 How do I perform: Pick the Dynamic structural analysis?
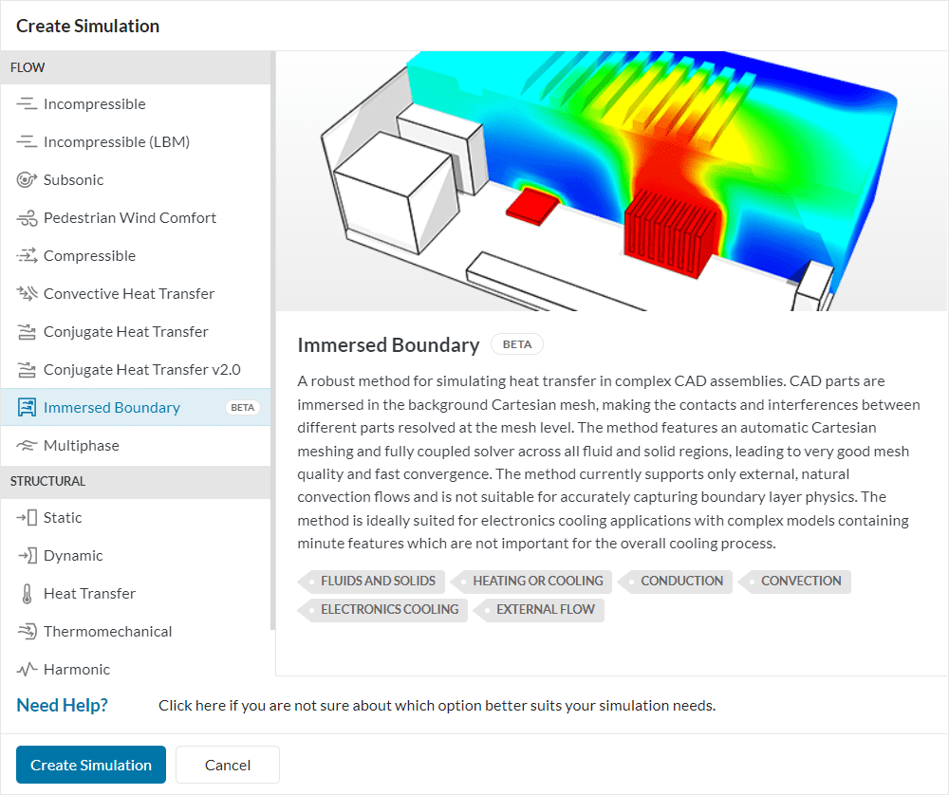pos(73,556)
